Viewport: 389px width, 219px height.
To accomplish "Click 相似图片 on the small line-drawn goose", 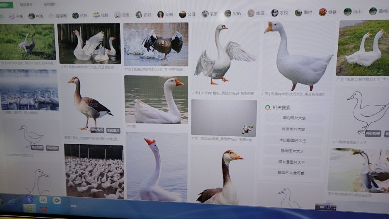I will point(53,148).
